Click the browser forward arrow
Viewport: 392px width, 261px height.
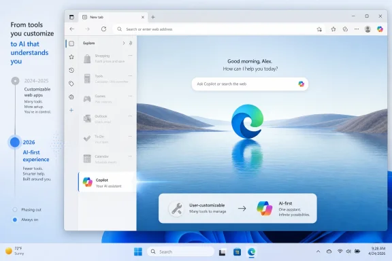(87, 29)
